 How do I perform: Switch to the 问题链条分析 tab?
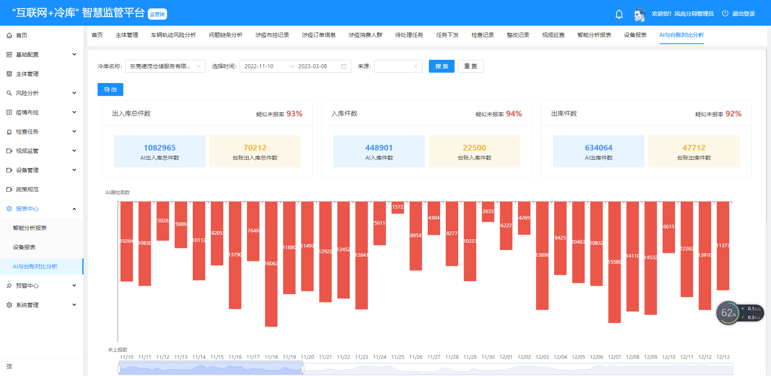pyautogui.click(x=226, y=35)
